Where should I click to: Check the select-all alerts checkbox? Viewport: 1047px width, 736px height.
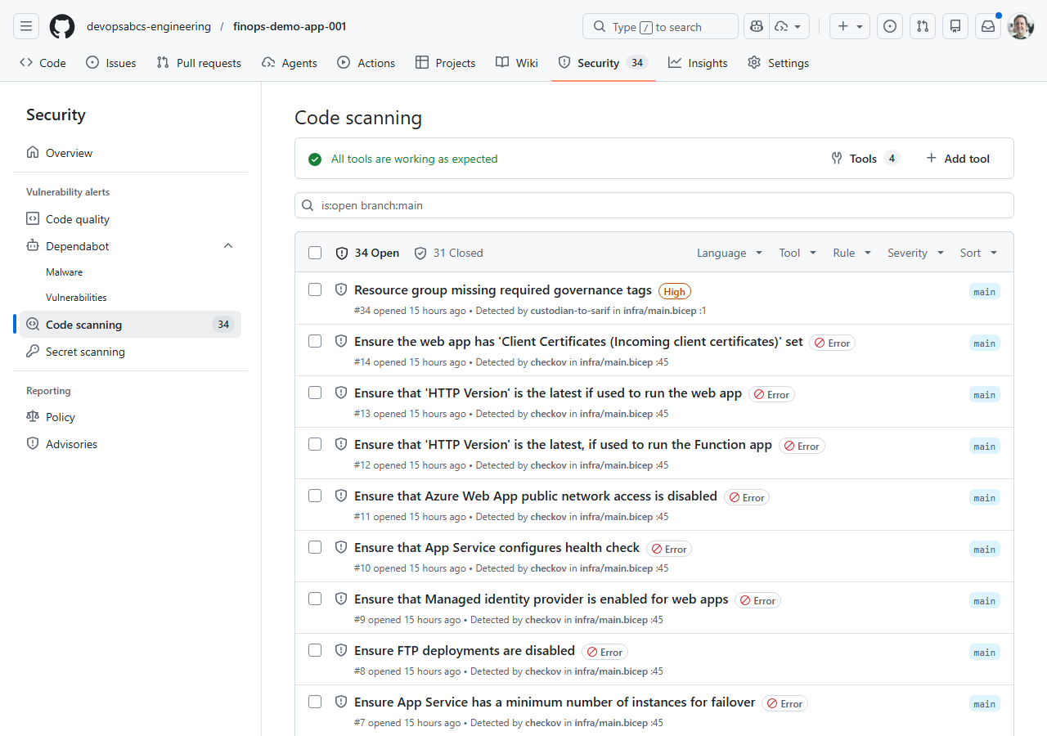315,253
